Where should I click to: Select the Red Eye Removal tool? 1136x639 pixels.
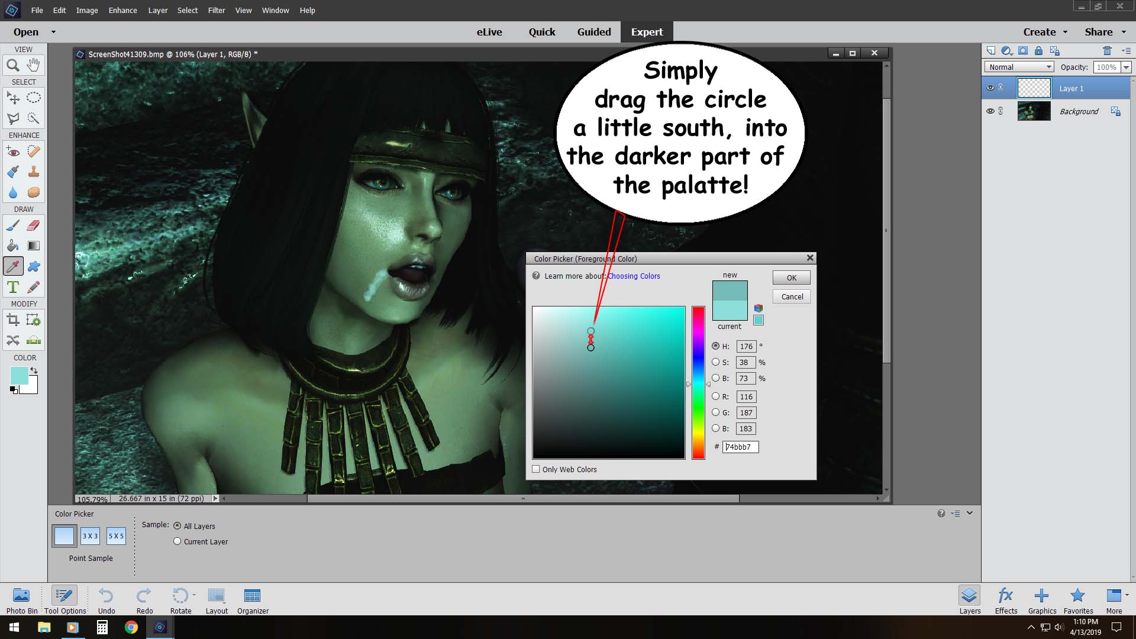coord(13,151)
